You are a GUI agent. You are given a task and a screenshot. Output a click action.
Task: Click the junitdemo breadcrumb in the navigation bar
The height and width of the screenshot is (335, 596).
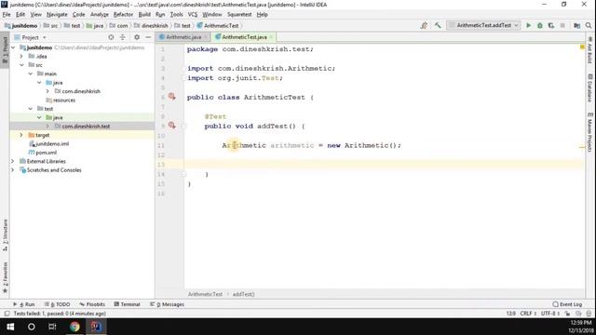pos(21,25)
